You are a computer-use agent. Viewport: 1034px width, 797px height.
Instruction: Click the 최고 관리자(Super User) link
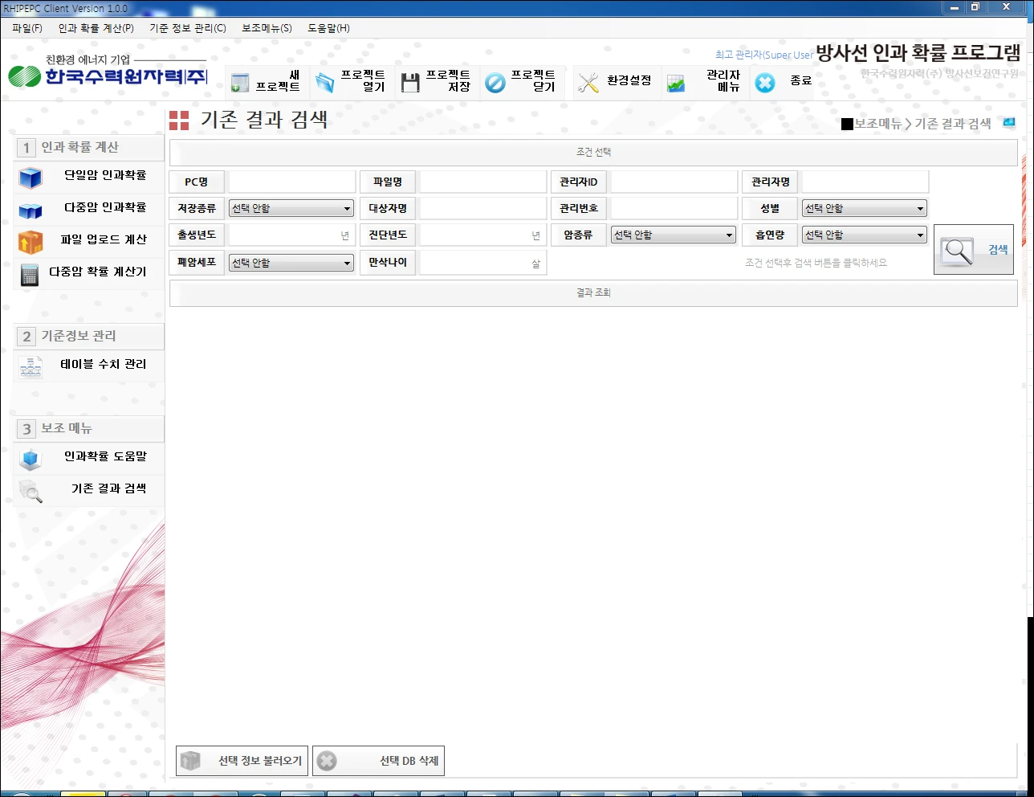coord(764,55)
